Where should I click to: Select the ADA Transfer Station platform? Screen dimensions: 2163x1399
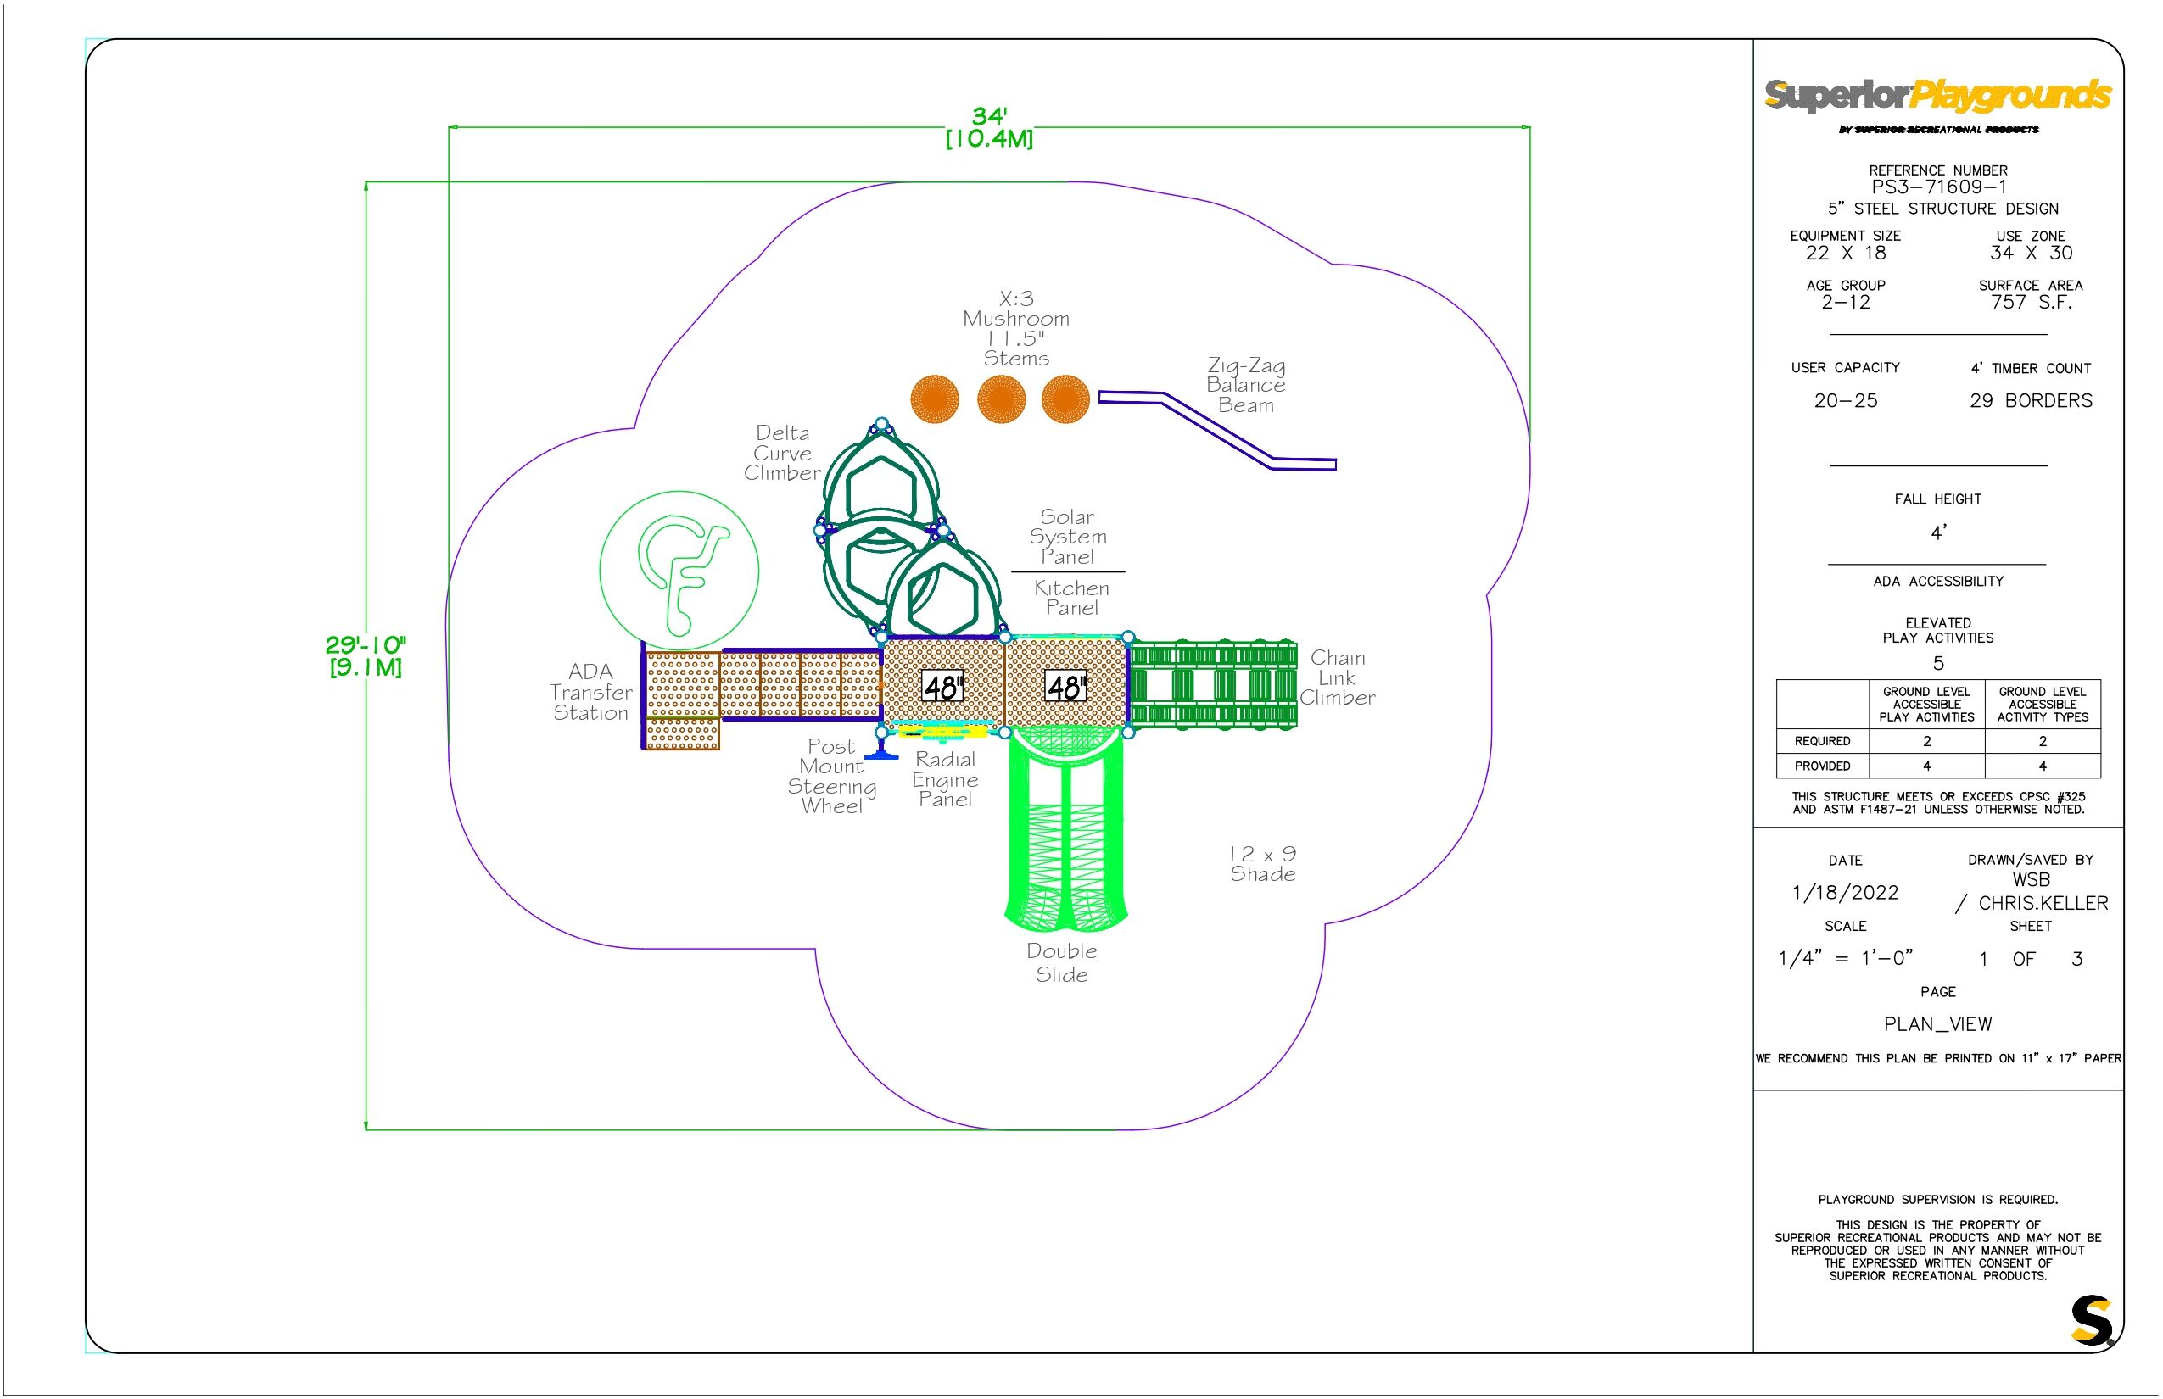tap(682, 698)
